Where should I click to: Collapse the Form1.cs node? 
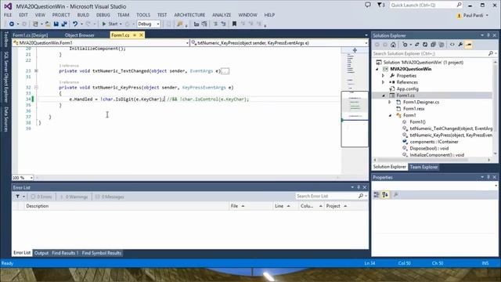click(384, 96)
